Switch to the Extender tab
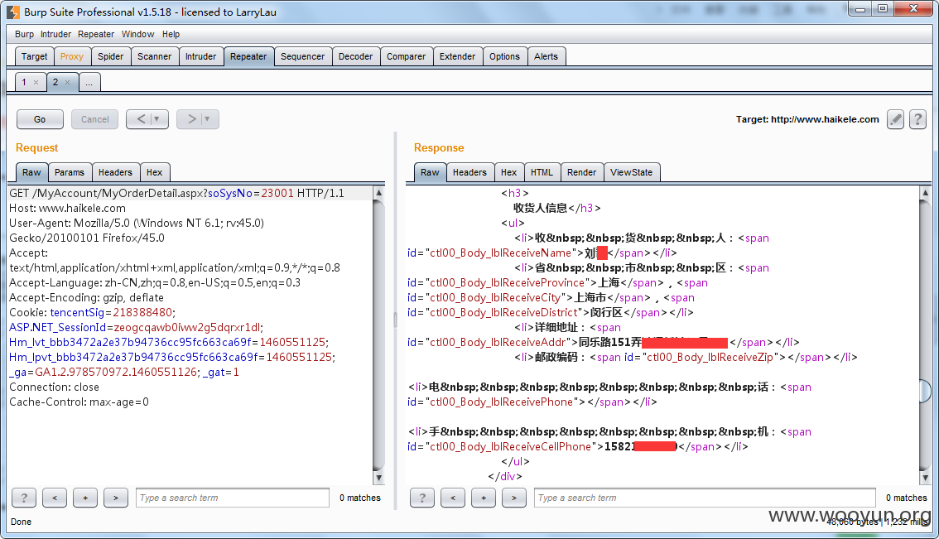 [x=457, y=56]
